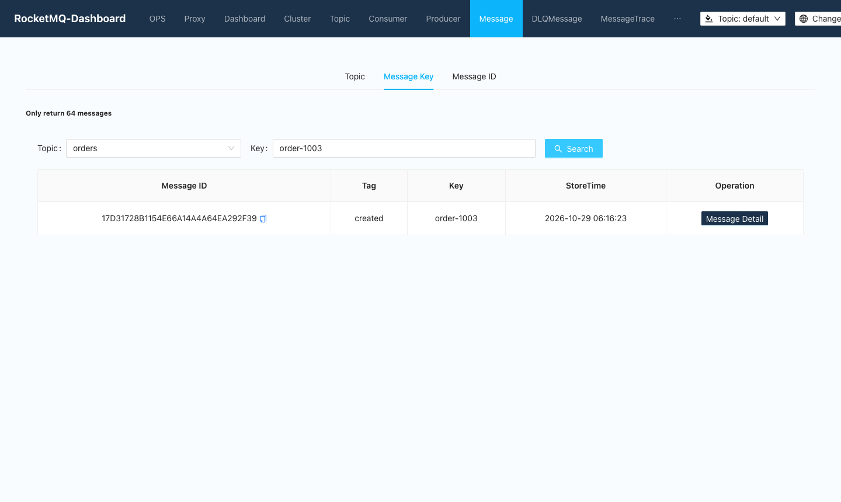Image resolution: width=841 pixels, height=502 pixels.
Task: Switch to the Topic query tab
Action: [355, 76]
